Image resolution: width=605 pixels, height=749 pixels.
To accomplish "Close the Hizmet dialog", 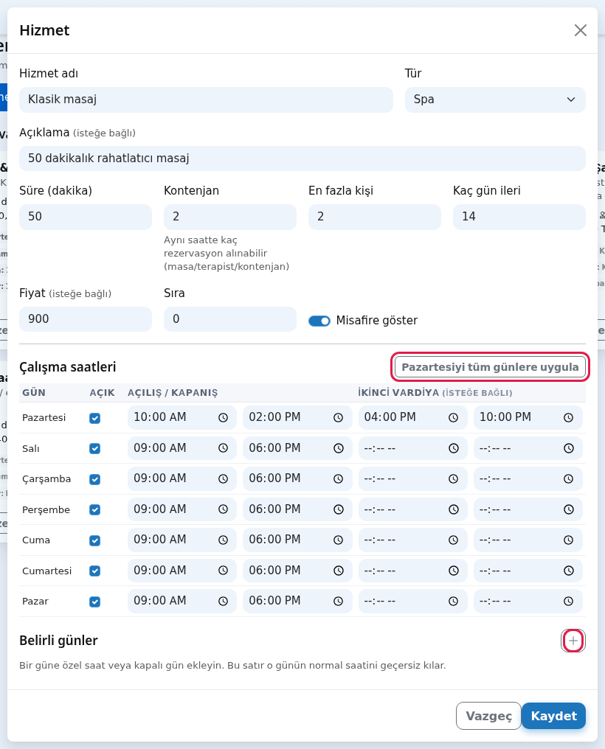I will click(580, 30).
